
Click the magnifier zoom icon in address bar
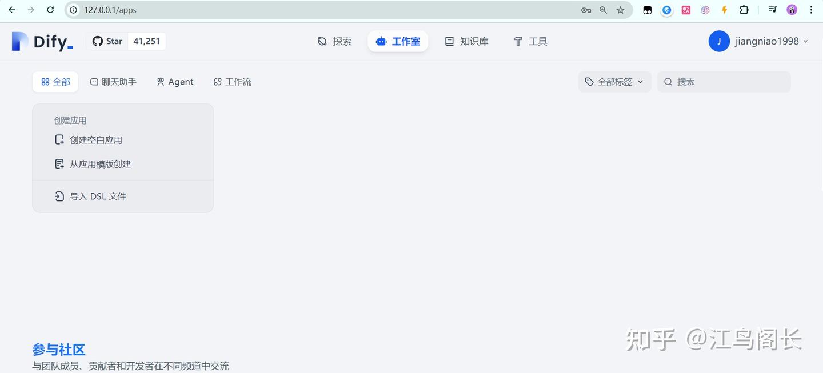click(x=603, y=10)
